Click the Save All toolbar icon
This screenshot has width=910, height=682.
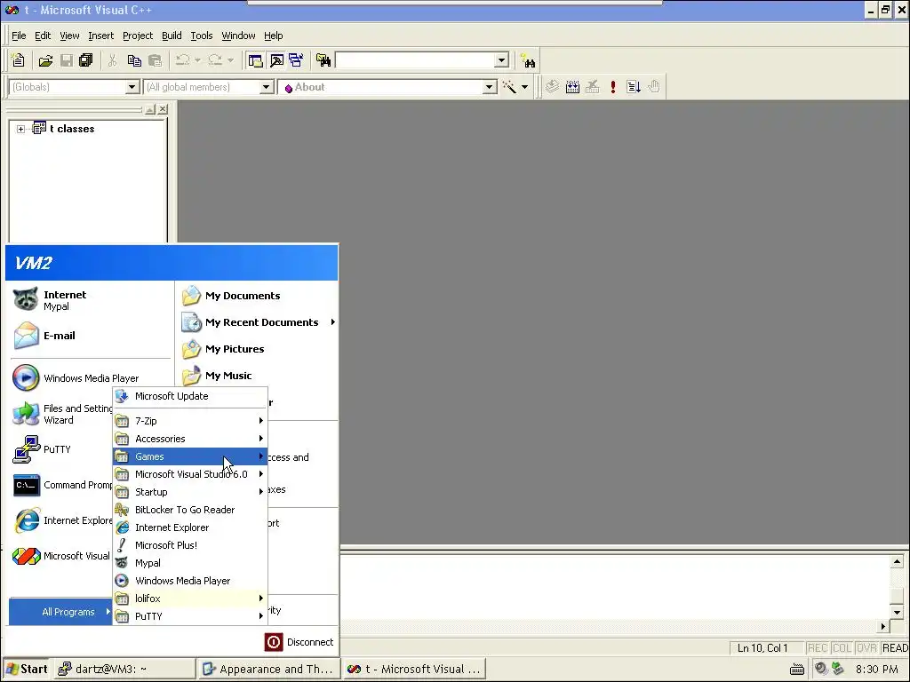[x=86, y=60]
